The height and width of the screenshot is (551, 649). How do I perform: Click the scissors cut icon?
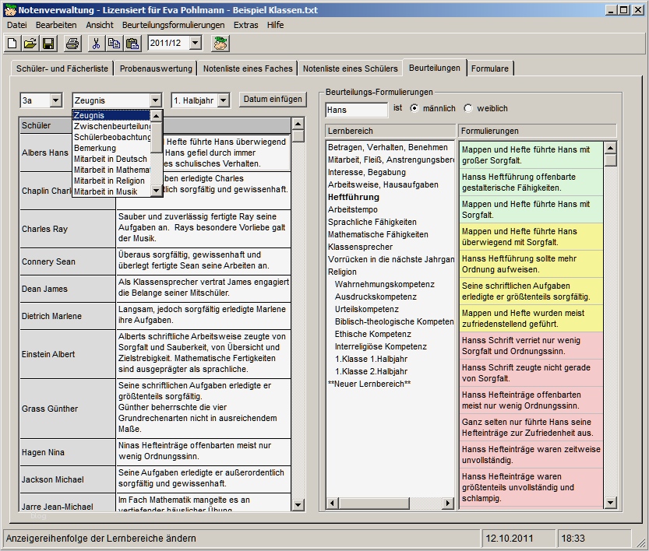(97, 44)
